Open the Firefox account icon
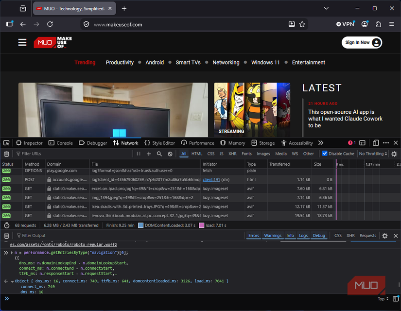This screenshot has width=401, height=311. (365, 24)
